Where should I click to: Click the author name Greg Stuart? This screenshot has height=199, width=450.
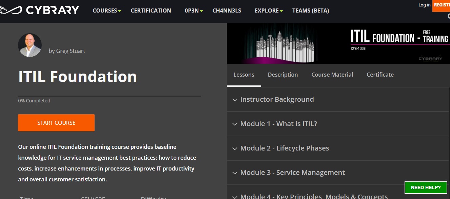(71, 51)
